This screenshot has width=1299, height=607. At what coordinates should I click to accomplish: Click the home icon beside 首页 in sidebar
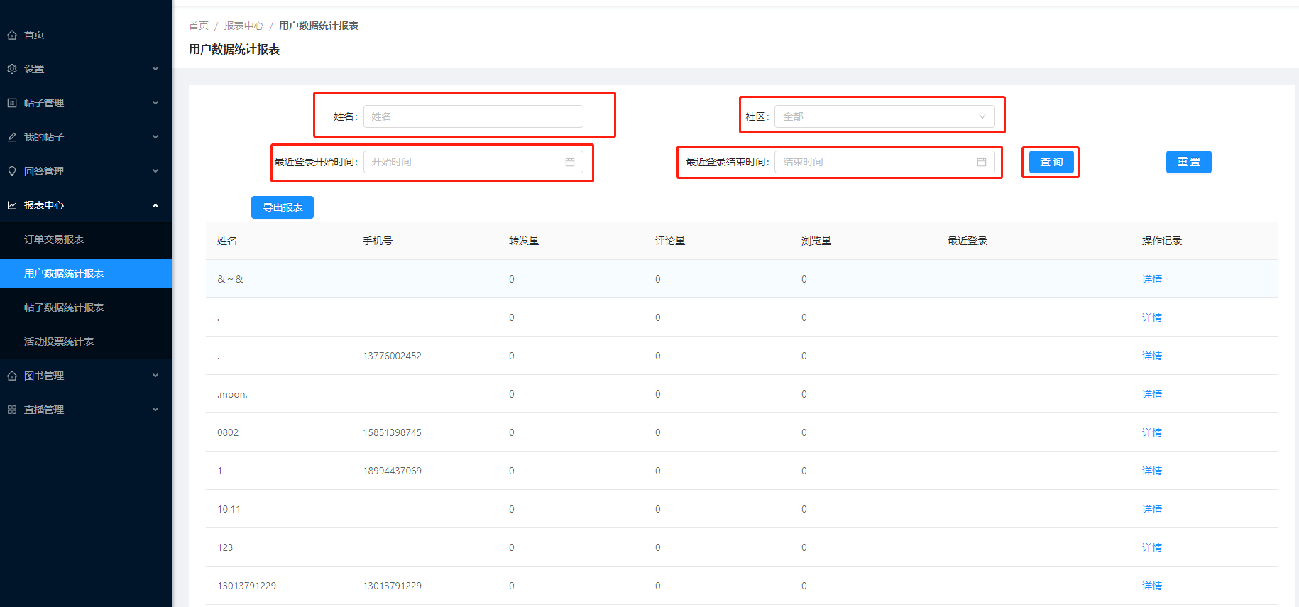point(12,35)
